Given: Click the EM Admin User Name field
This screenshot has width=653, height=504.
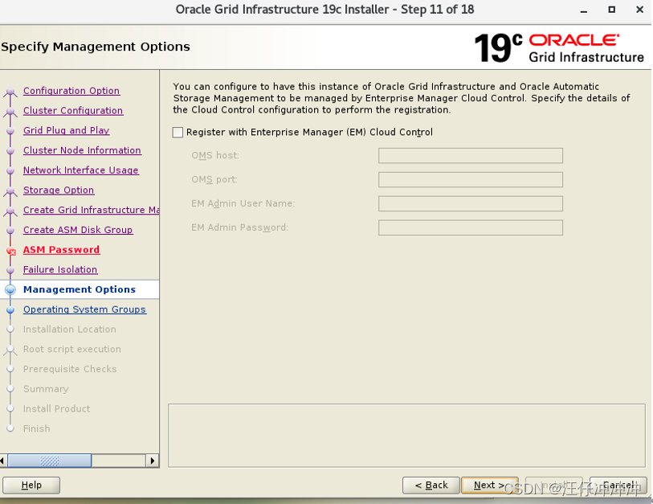Looking at the screenshot, I should [x=471, y=204].
